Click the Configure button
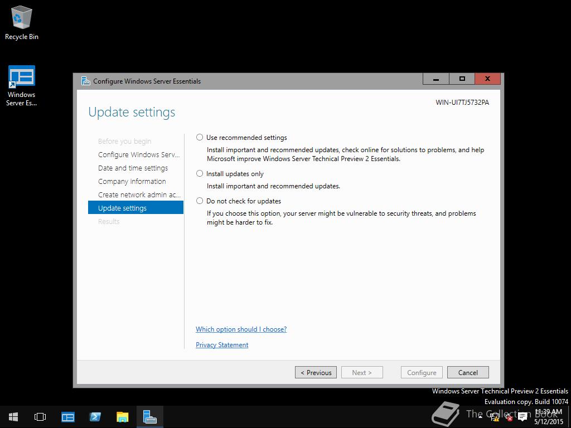Image resolution: width=571 pixels, height=428 pixels. point(422,372)
